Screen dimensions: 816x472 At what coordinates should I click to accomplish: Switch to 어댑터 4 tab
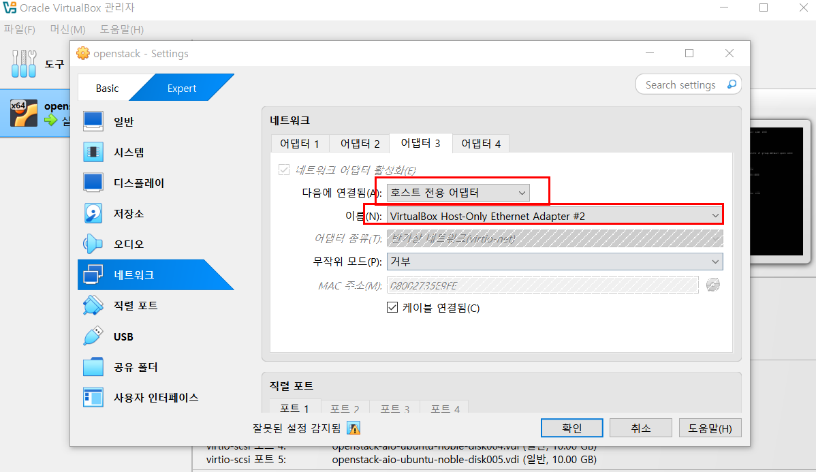481,144
